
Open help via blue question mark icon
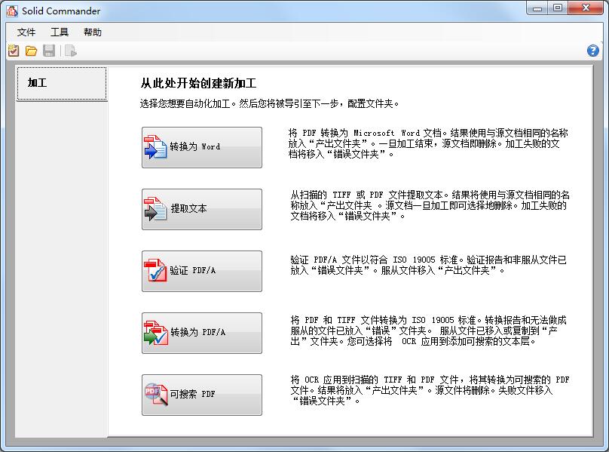pyautogui.click(x=592, y=51)
